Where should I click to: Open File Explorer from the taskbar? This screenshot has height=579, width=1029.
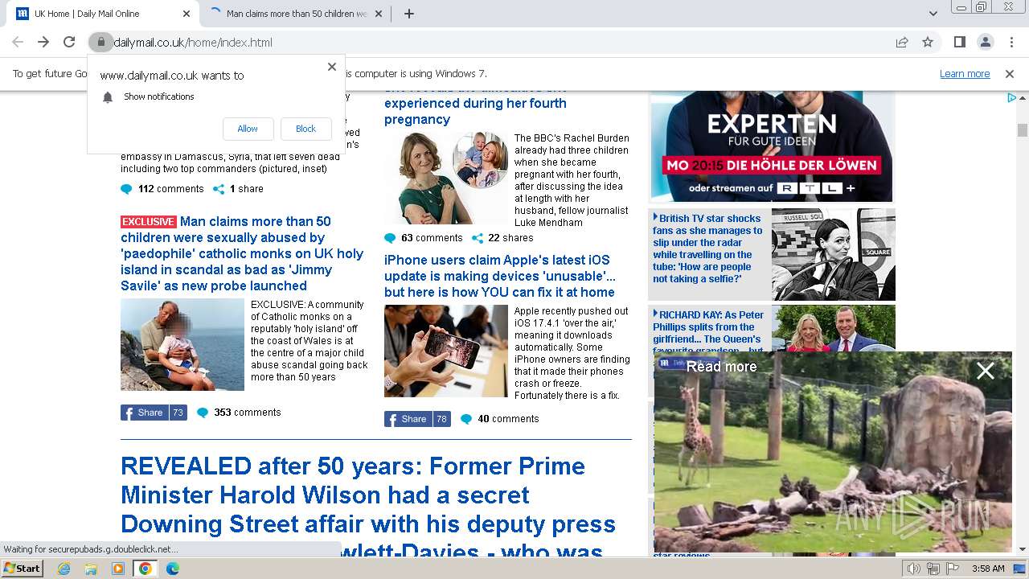[x=91, y=569]
